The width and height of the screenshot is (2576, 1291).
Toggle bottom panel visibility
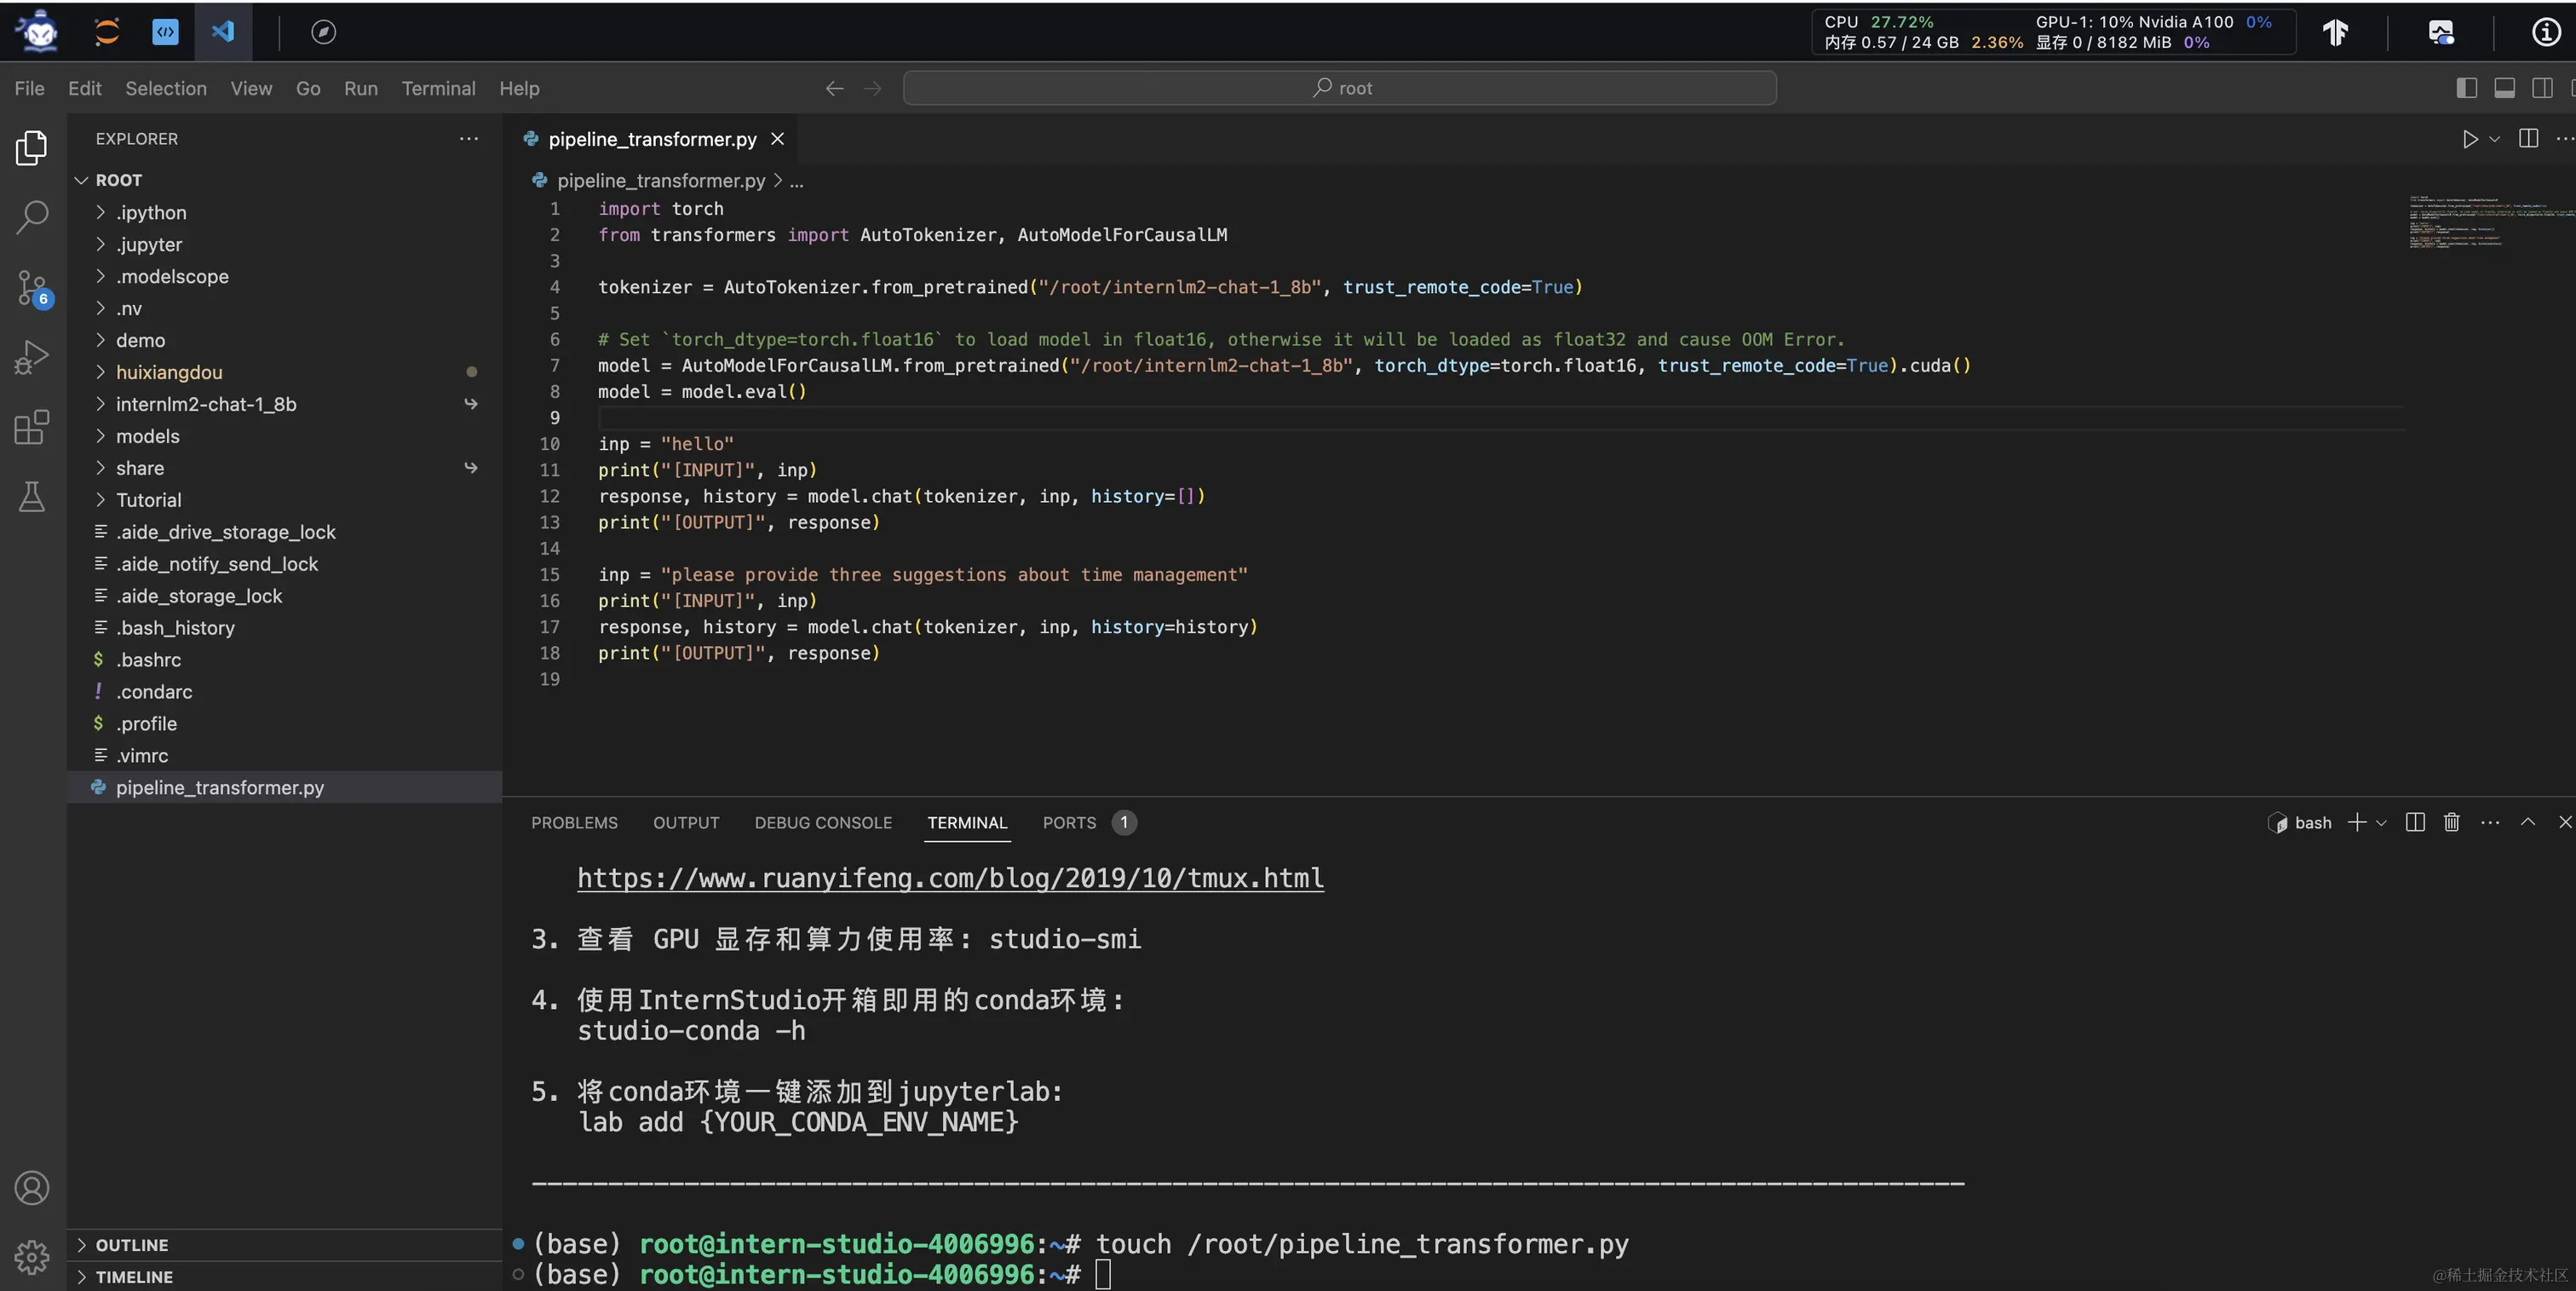tap(2504, 88)
